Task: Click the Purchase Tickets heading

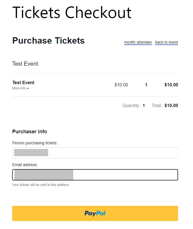Action: [48, 41]
